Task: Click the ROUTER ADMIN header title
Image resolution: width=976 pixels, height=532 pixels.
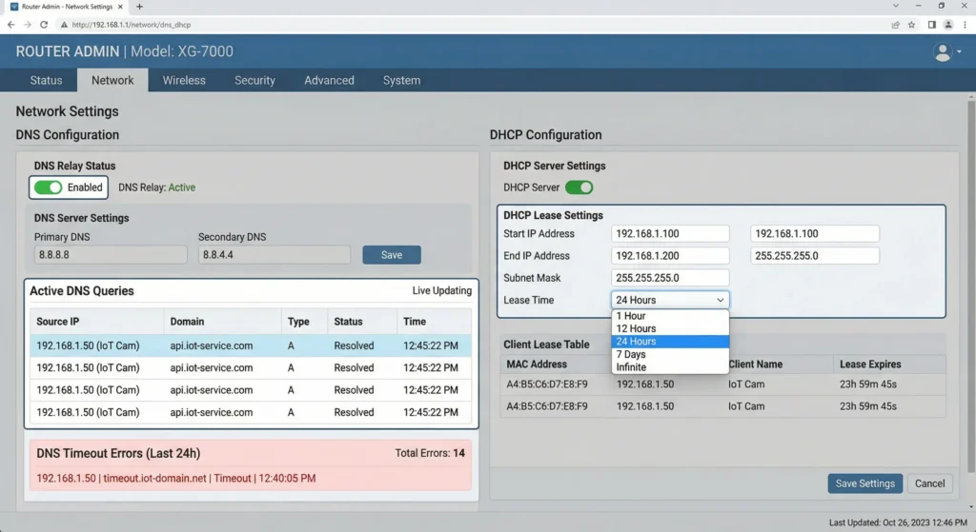Action: click(x=68, y=51)
